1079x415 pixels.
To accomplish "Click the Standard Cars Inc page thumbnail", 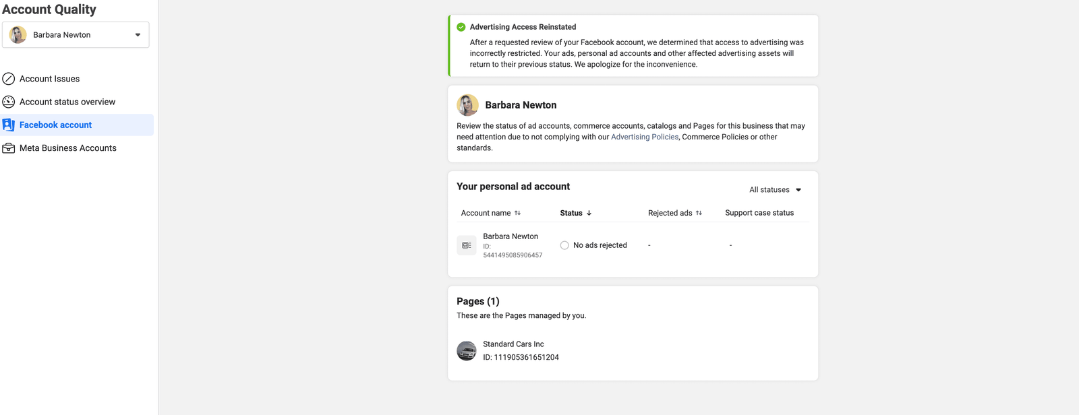I will pyautogui.click(x=467, y=351).
